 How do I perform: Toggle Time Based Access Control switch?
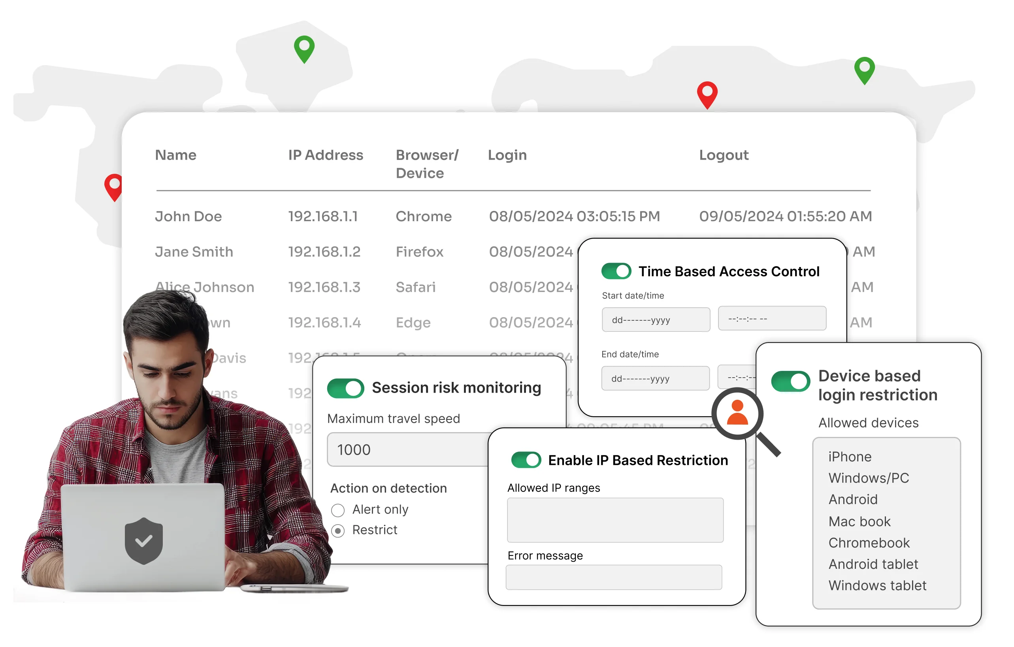click(x=616, y=271)
